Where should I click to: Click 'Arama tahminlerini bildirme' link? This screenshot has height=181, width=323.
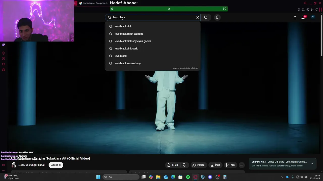click(185, 68)
